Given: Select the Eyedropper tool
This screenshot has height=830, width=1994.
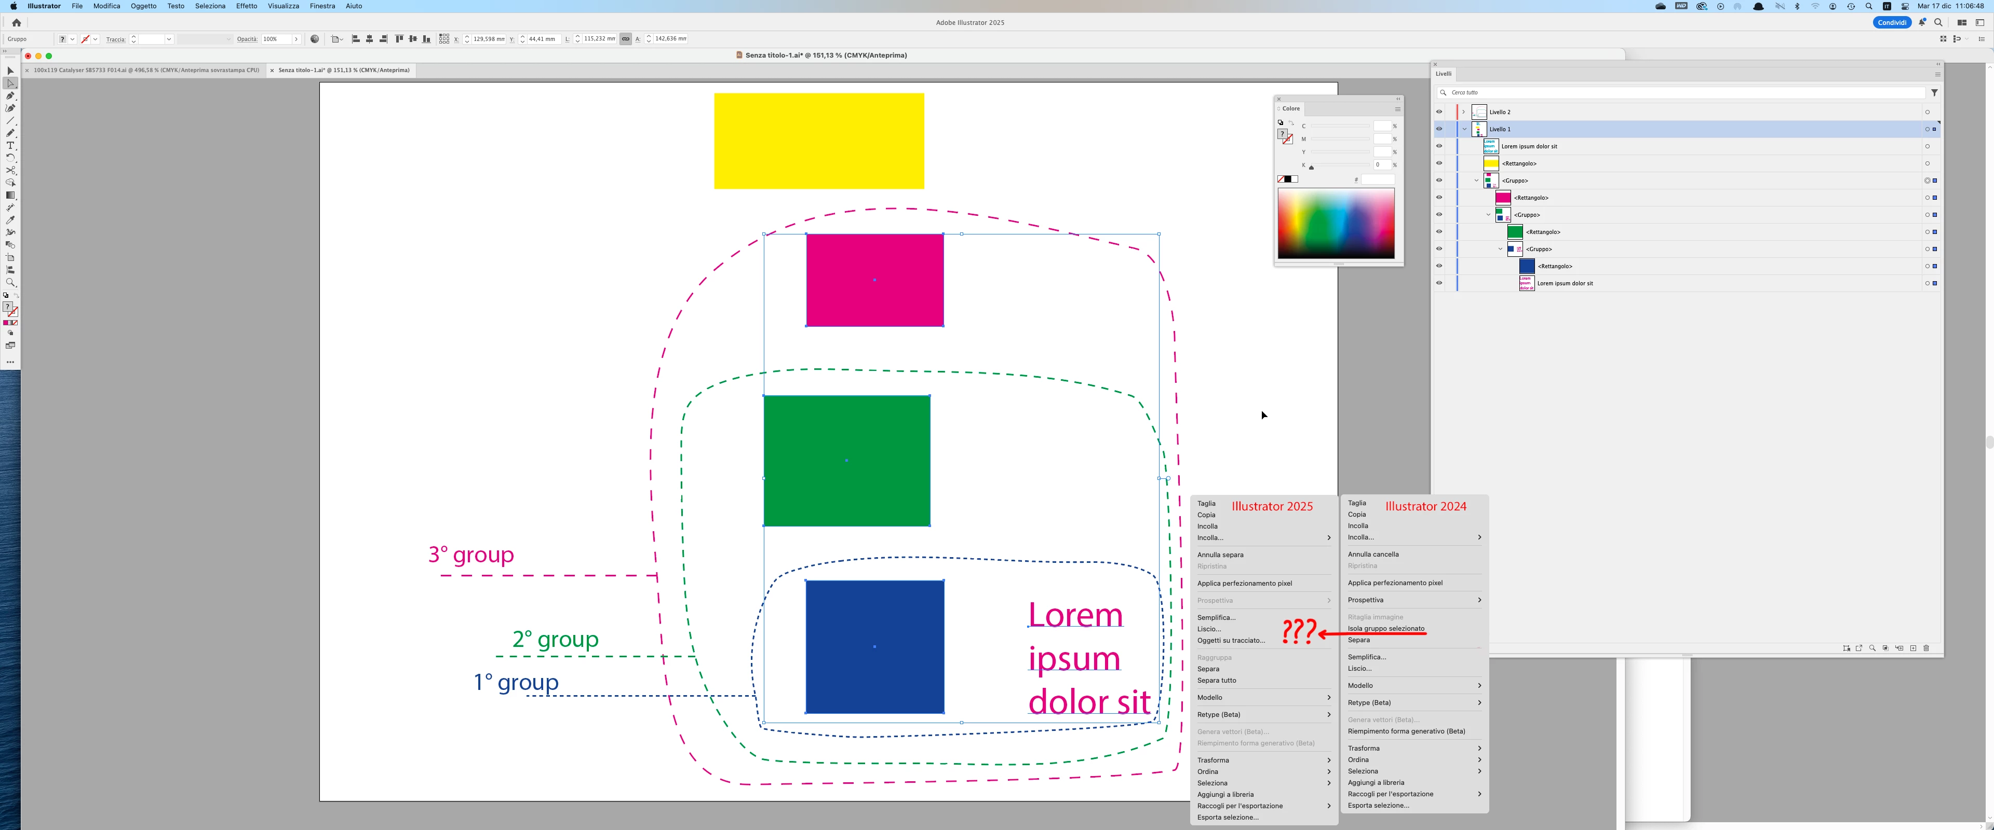Looking at the screenshot, I should coord(11,219).
